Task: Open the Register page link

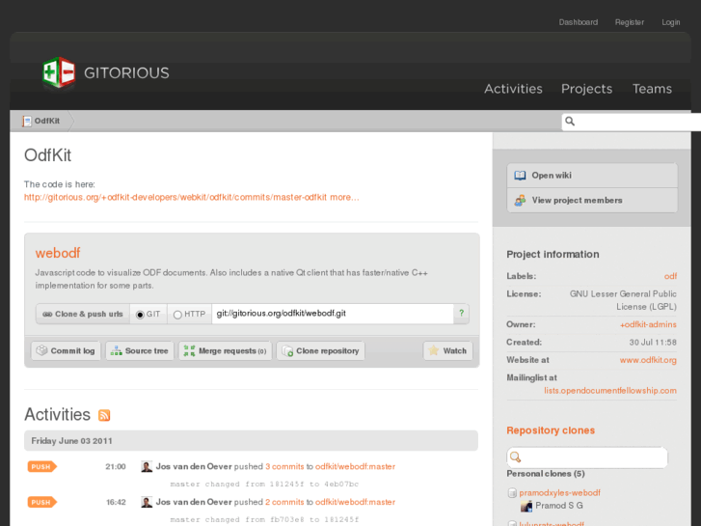Action: coord(630,22)
